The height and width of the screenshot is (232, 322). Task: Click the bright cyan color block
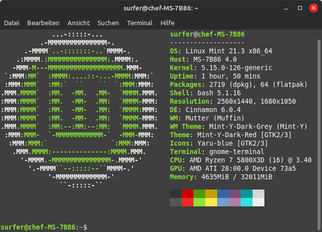click(247, 202)
